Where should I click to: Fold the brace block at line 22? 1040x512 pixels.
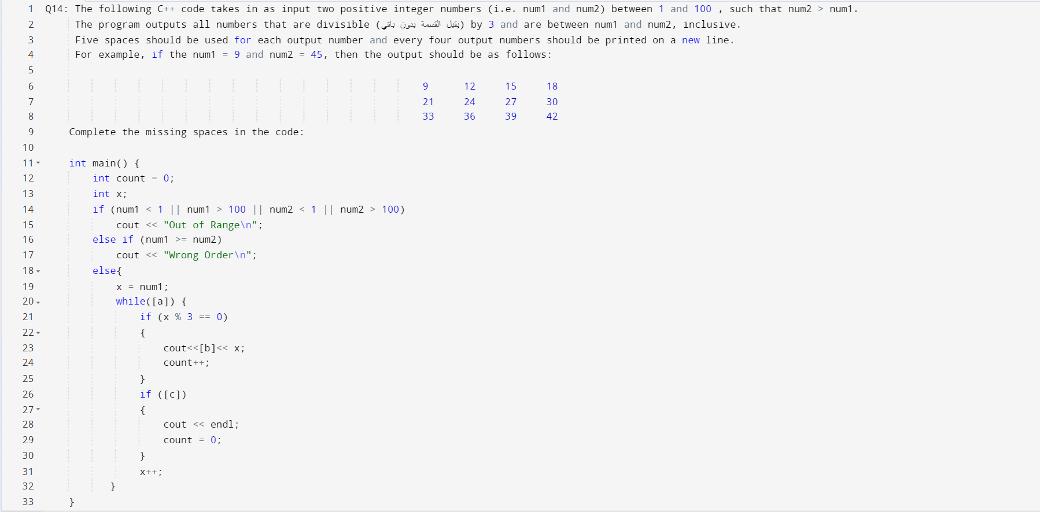[x=38, y=333]
